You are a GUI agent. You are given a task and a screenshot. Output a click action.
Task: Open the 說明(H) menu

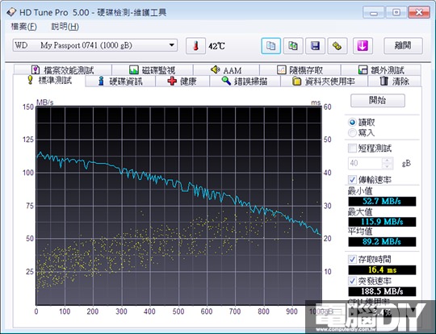tap(65, 27)
